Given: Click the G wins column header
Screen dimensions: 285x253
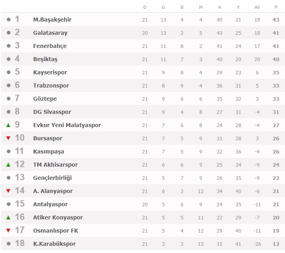Looking at the screenshot, I should 163,7.
